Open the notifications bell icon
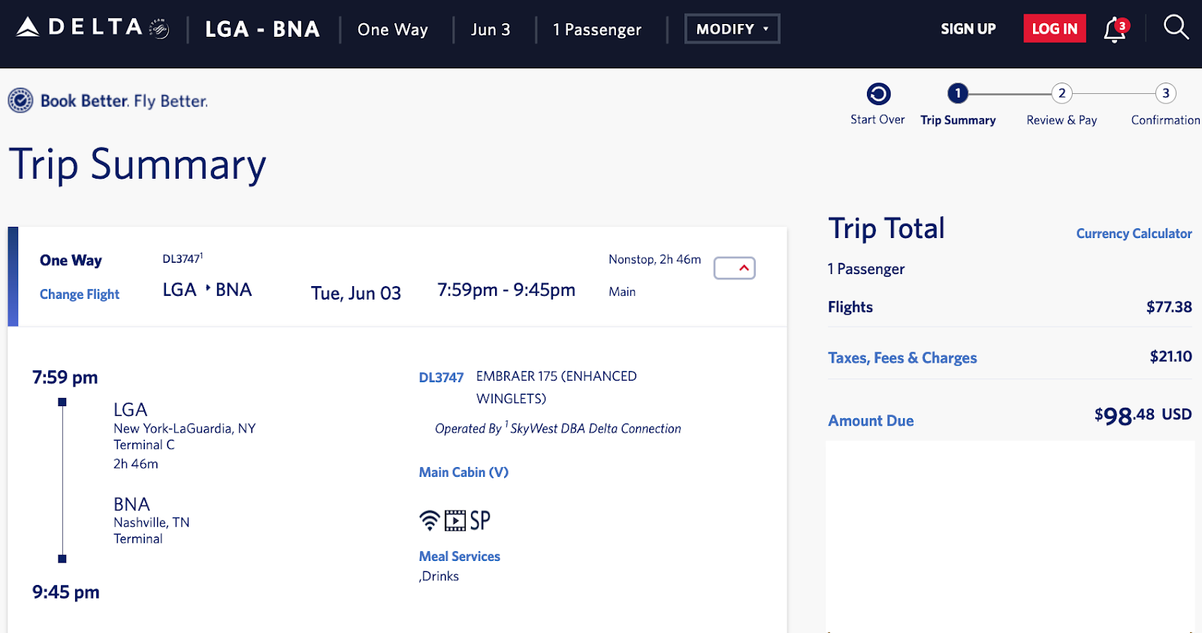 tap(1115, 30)
